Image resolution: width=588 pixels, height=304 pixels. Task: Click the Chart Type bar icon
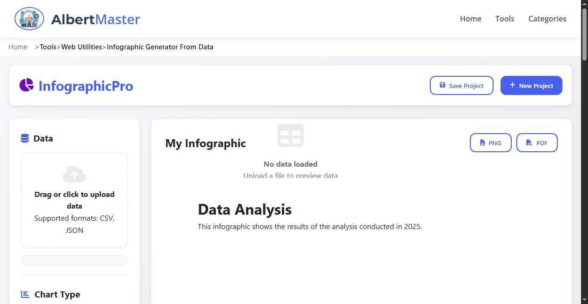[26, 294]
